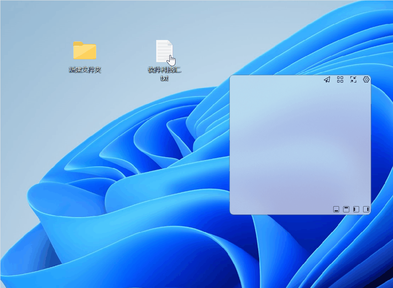Screen dimensions: 393x288
Task: Expand layout options via the grid icon
Action: tap(340, 80)
